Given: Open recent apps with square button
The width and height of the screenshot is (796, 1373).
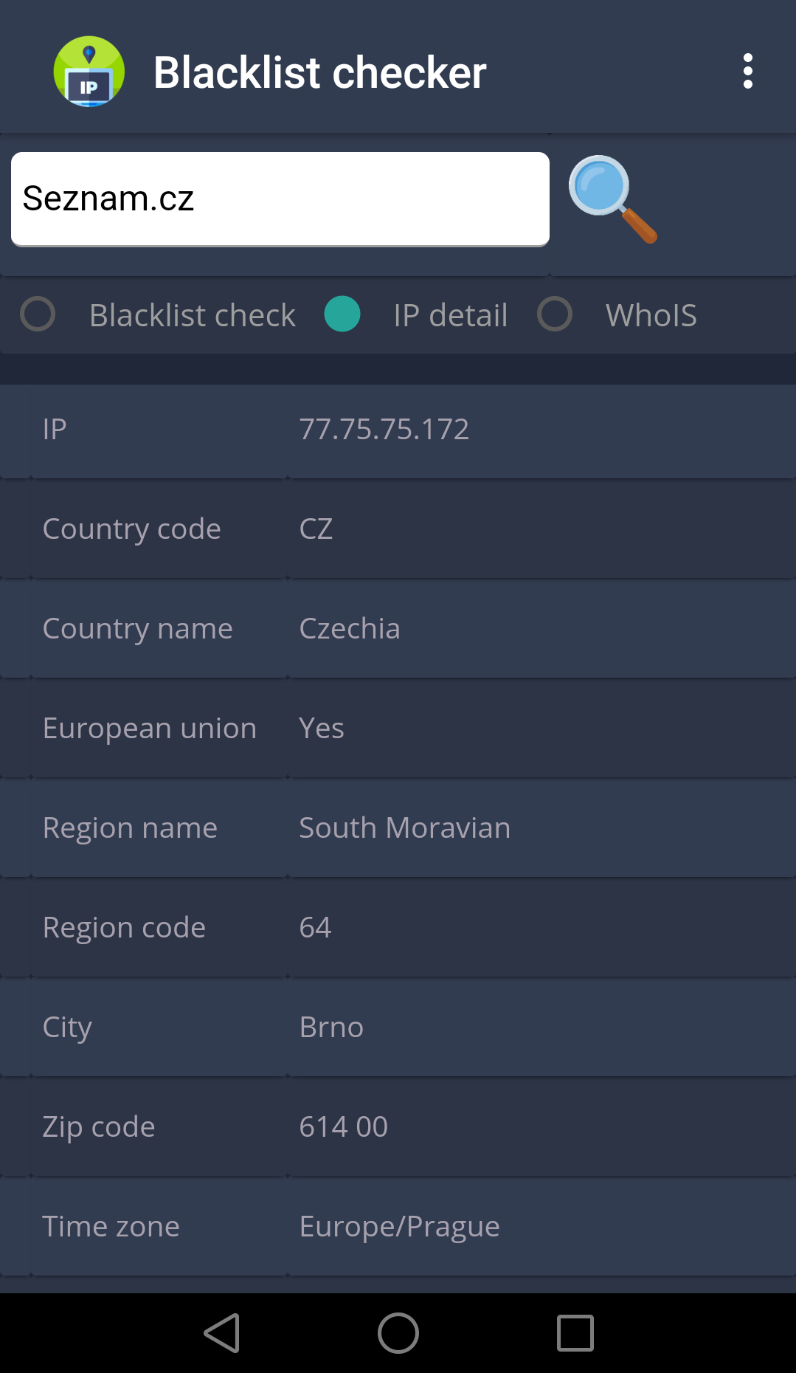Looking at the screenshot, I should [x=575, y=1333].
